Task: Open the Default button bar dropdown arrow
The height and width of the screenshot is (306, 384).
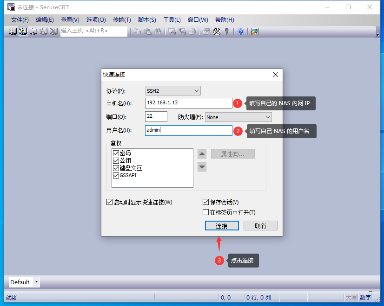Action: point(36,282)
